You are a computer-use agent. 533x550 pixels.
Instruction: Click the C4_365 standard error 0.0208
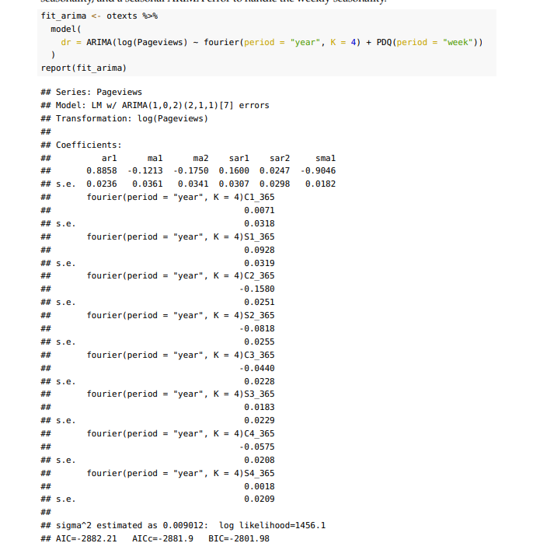click(260, 461)
